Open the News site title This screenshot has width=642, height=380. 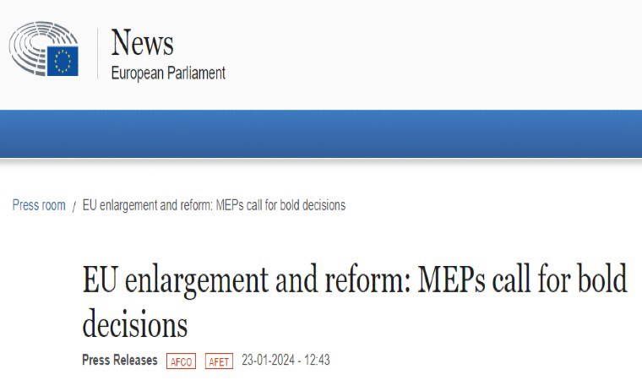pos(142,41)
